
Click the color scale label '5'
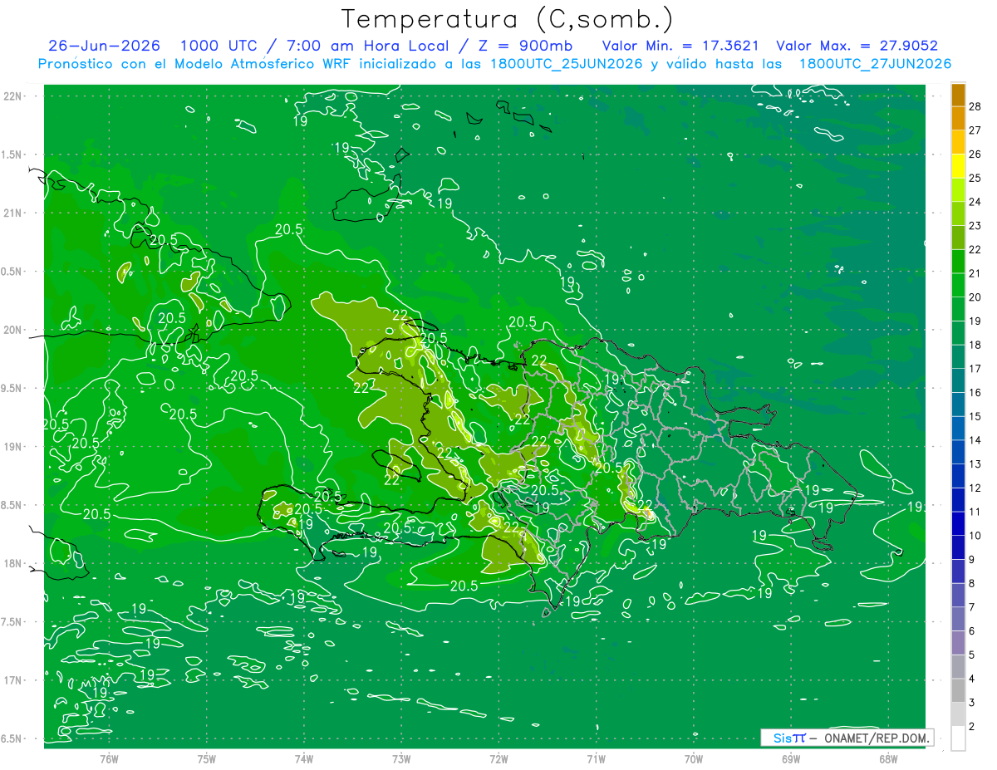click(972, 655)
